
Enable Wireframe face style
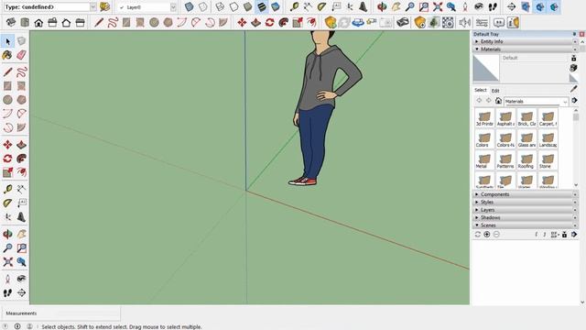[x=220, y=6]
